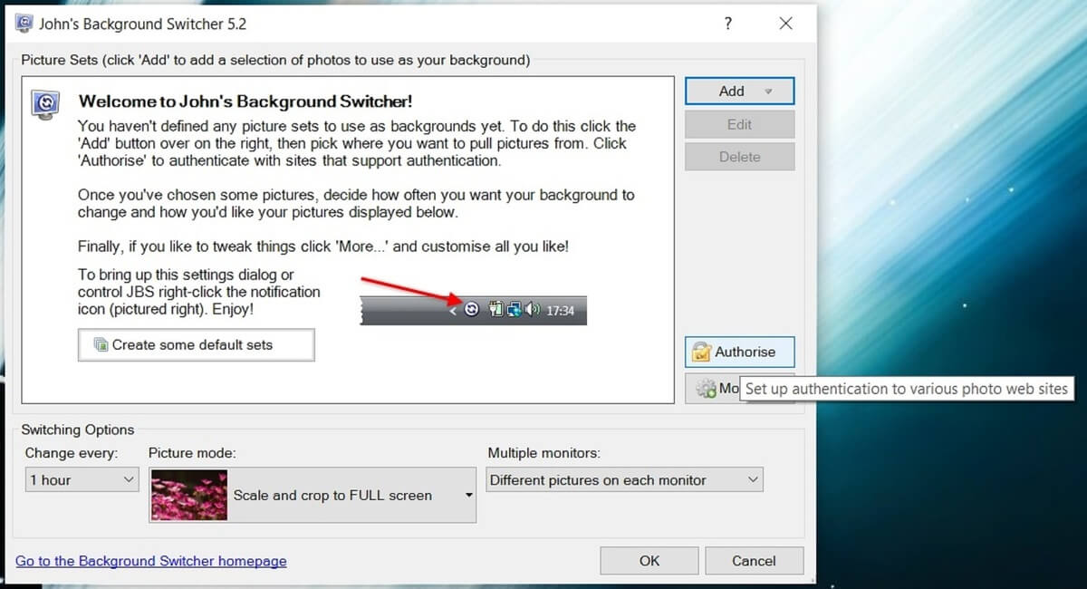Click the 'Switching Options' group label

78,430
